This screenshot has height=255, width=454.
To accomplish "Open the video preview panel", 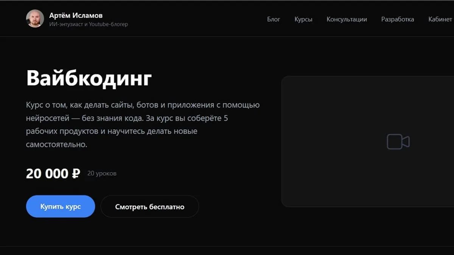I will coord(368,141).
